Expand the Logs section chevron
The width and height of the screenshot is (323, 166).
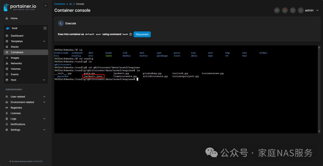[44, 119]
